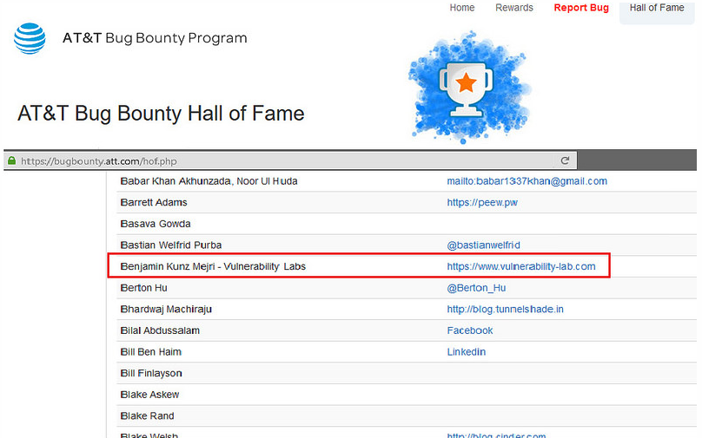Go to the Report Bug page
This screenshot has height=438, width=702.
[x=581, y=8]
